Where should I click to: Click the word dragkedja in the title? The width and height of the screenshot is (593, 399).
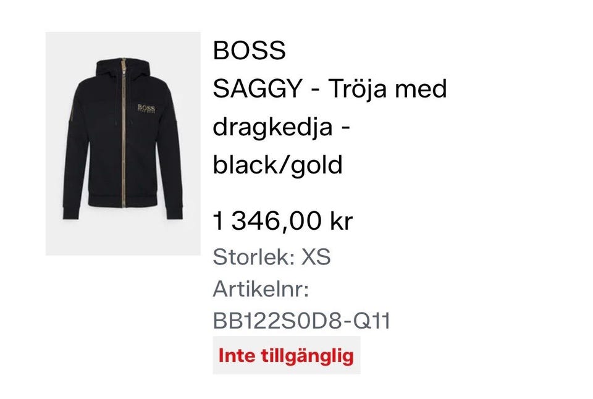pos(272,127)
